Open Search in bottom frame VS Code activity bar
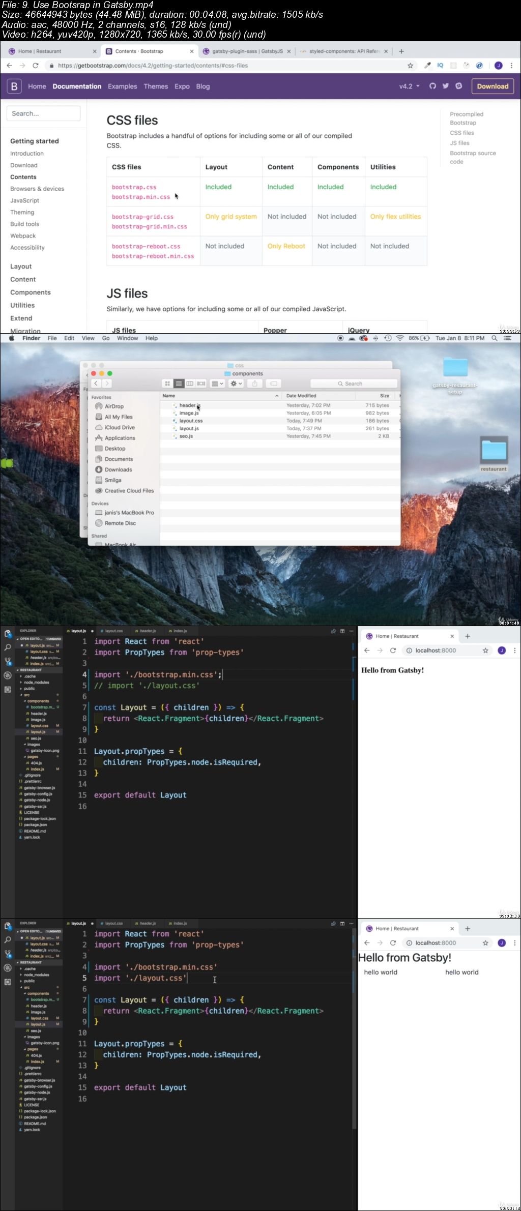 pos(7,940)
